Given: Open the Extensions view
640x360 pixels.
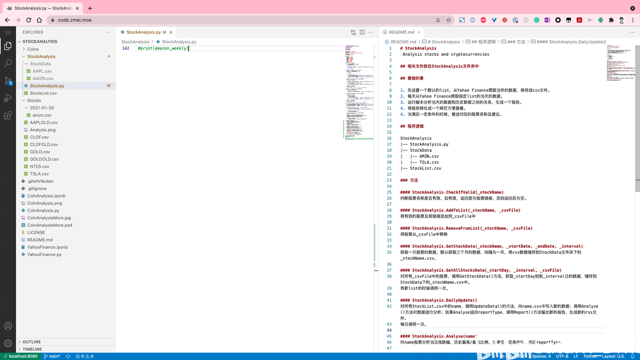Looking at the screenshot, I should tap(8, 116).
